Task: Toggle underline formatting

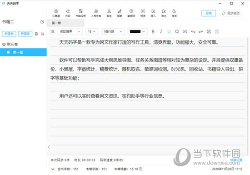Action: point(169,31)
